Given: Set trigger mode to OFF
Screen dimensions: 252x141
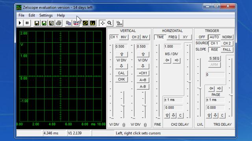Looking at the screenshot, I should [202, 37].
